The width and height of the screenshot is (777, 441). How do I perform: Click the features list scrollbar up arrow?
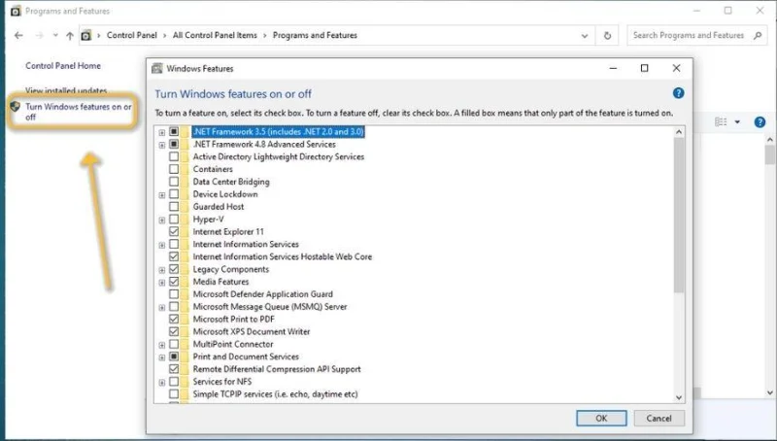pos(679,132)
